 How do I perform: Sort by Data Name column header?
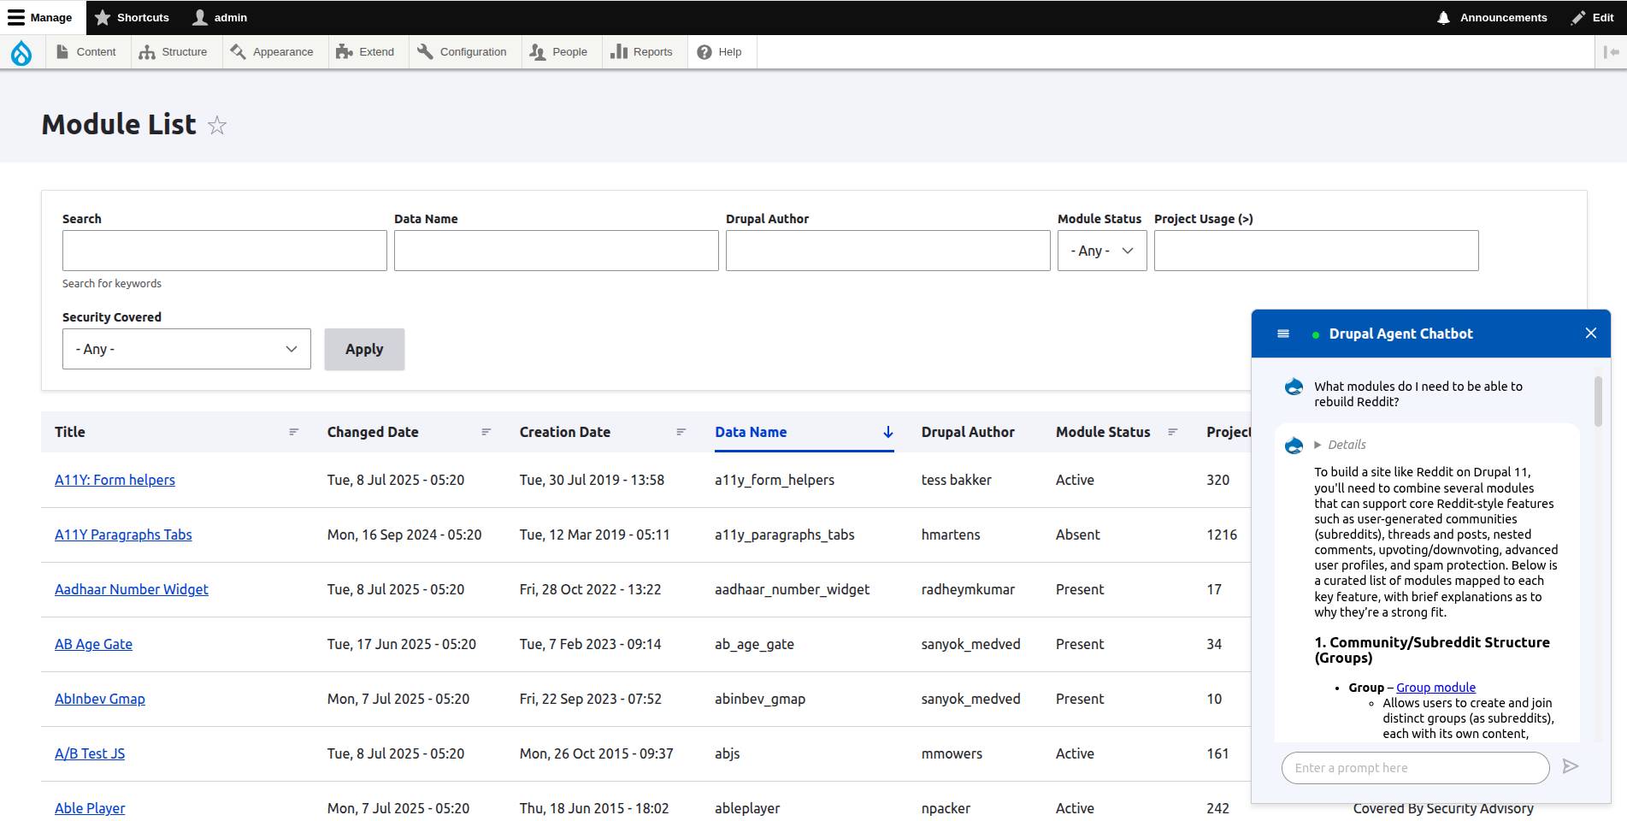pyautogui.click(x=751, y=432)
